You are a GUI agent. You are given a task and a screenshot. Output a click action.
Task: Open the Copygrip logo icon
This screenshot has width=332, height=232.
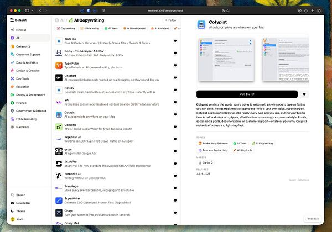[59, 127]
